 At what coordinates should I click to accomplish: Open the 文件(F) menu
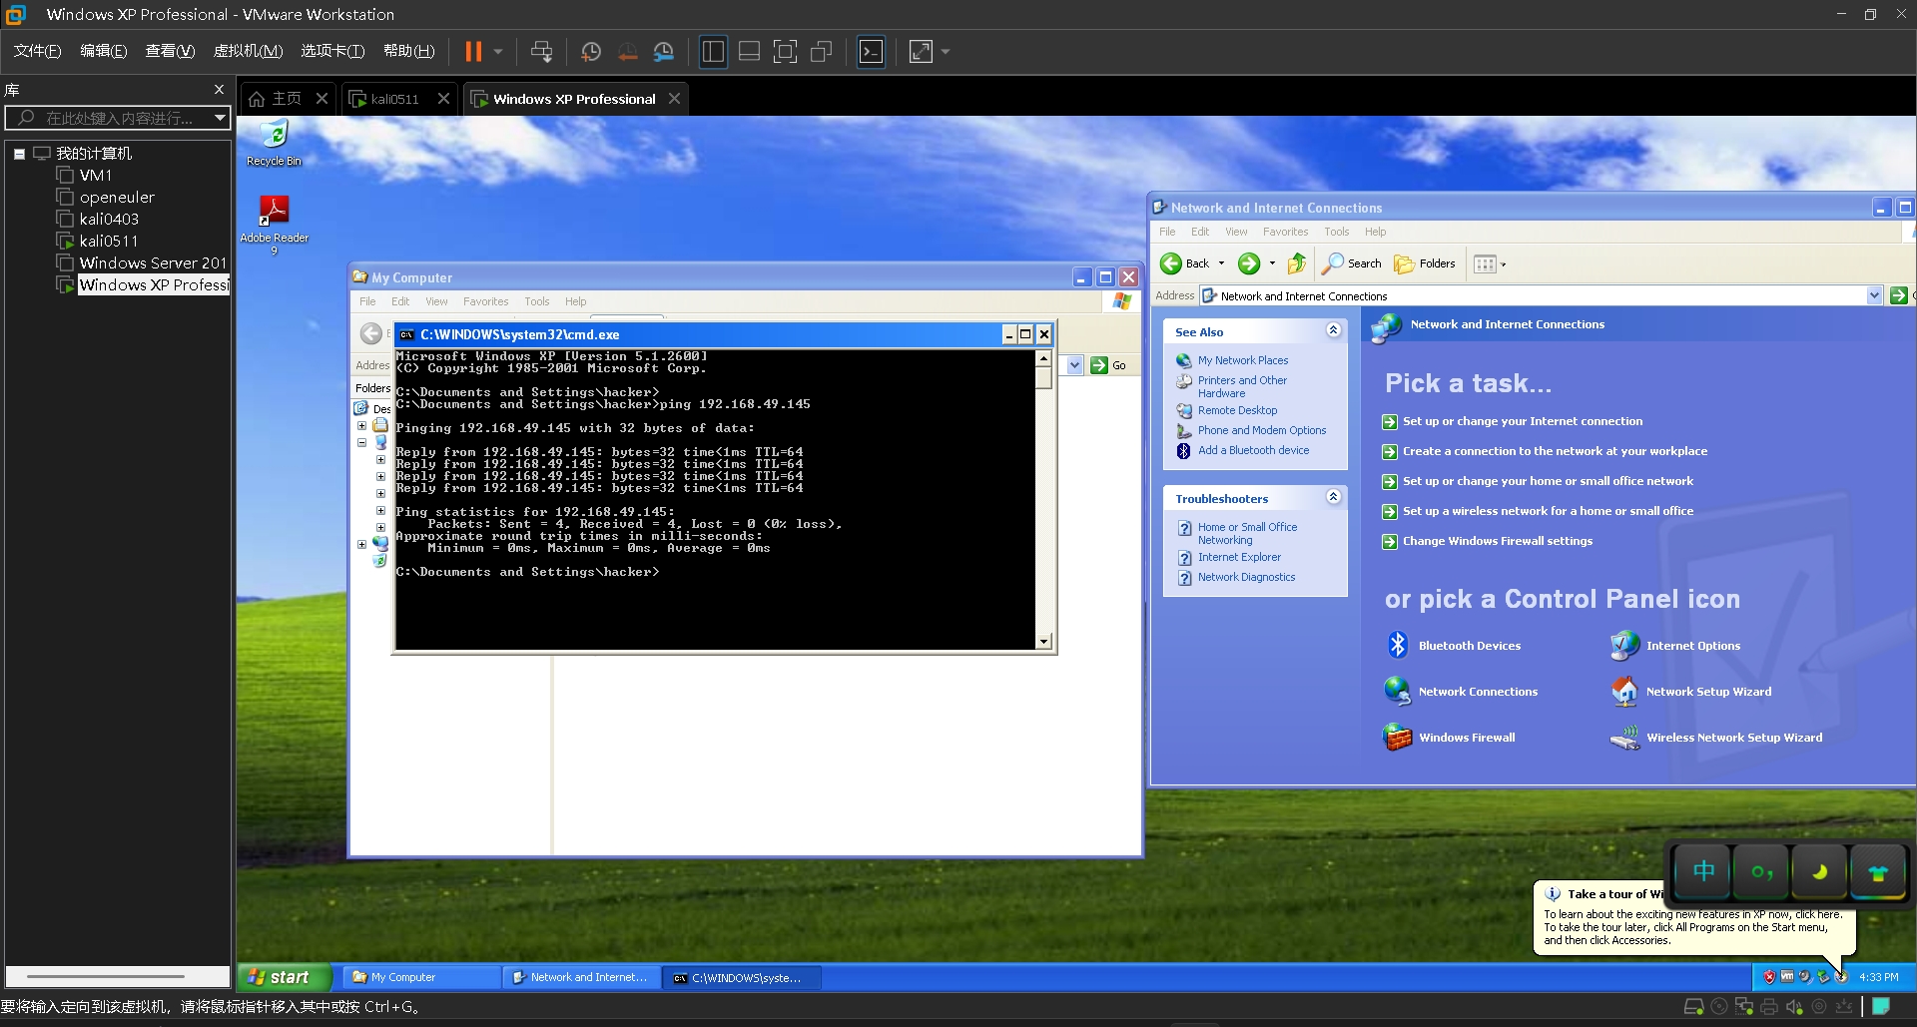pos(37,51)
